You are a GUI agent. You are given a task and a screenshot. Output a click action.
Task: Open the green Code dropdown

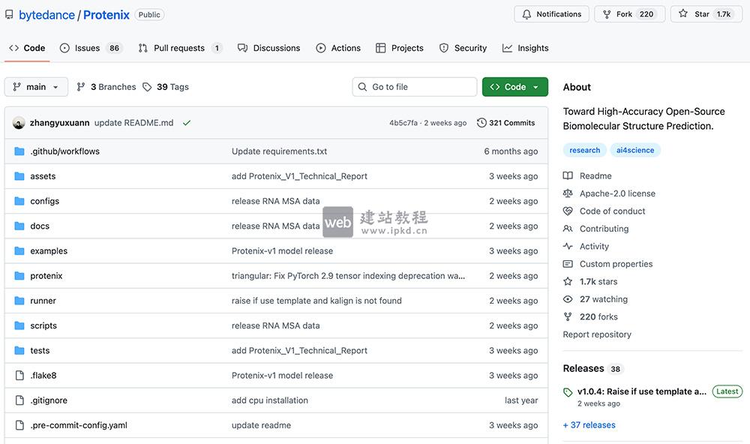pos(514,86)
